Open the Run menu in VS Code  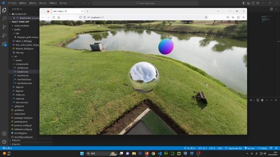point(63,3)
